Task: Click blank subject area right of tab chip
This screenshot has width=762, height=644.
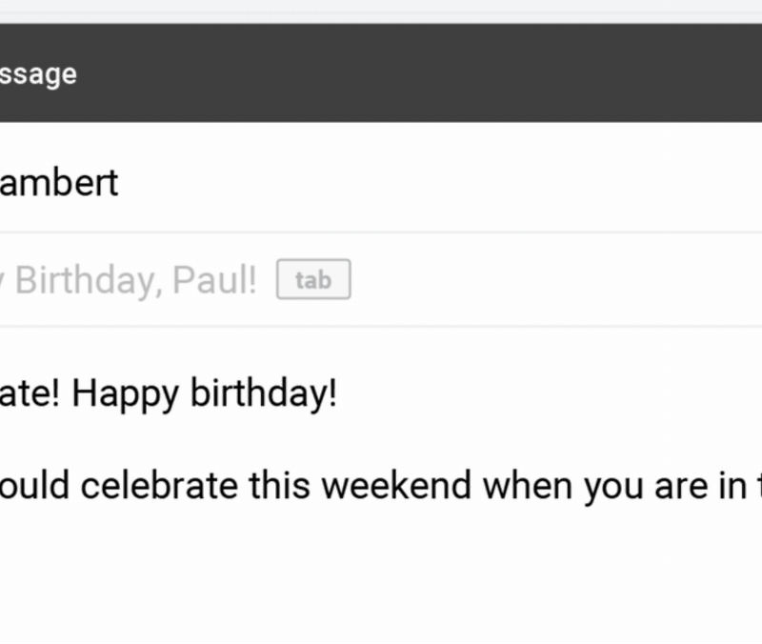Action: 552,280
